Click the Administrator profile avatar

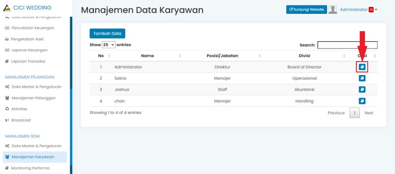(333, 10)
